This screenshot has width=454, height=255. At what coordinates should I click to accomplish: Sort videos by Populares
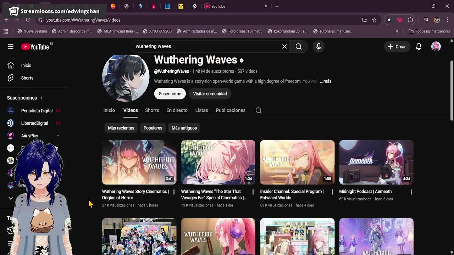[153, 128]
